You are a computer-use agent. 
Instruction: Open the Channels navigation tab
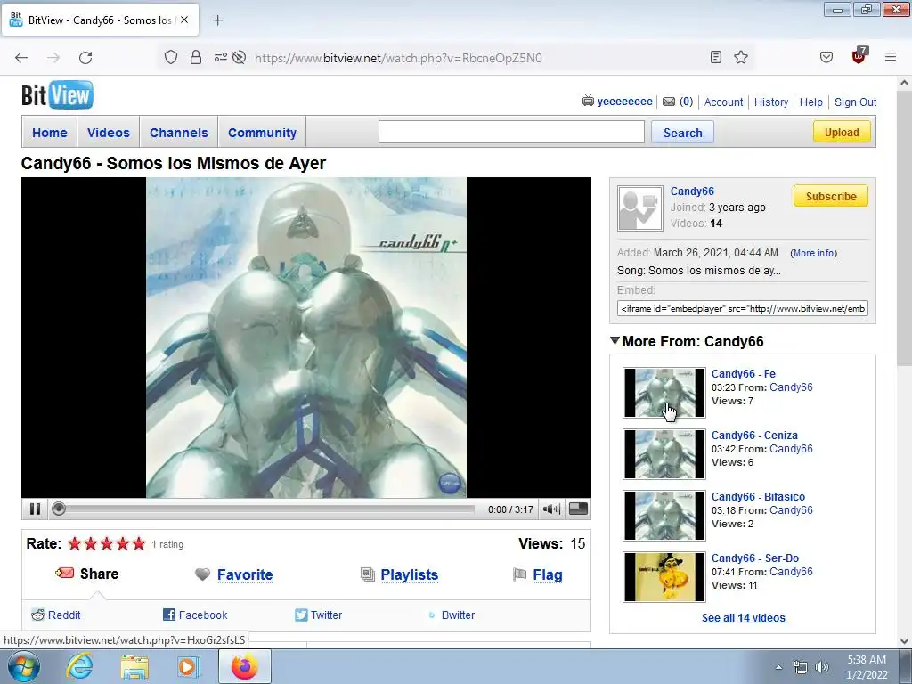click(178, 133)
